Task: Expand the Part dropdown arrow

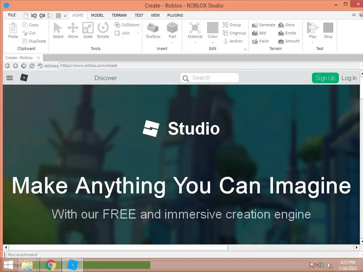Action: point(173,42)
